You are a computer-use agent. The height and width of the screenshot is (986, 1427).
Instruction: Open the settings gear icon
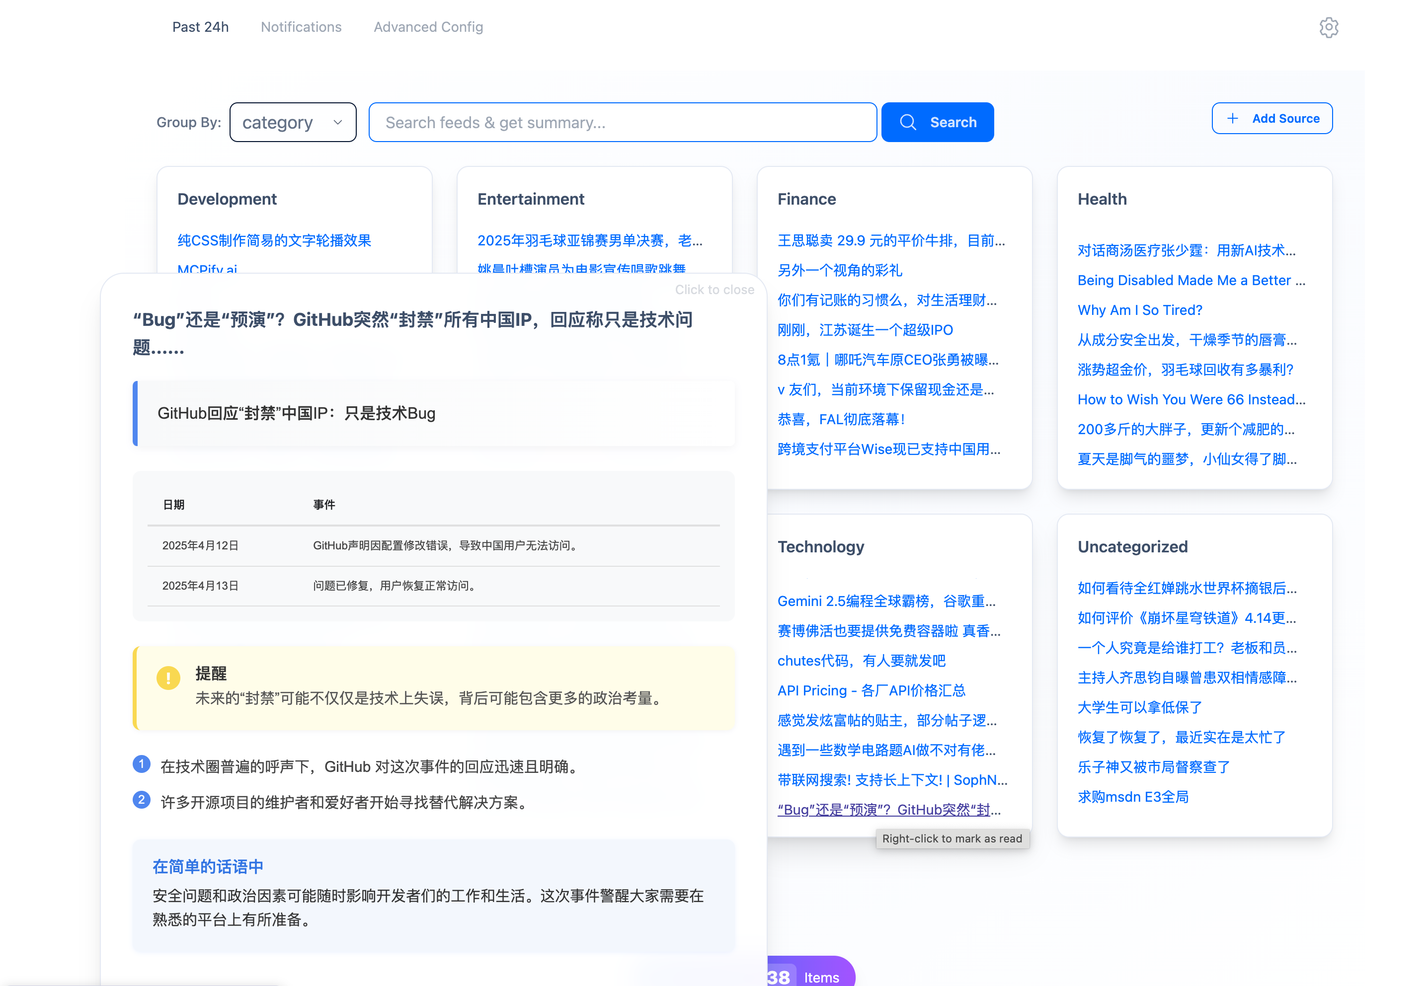(x=1328, y=27)
